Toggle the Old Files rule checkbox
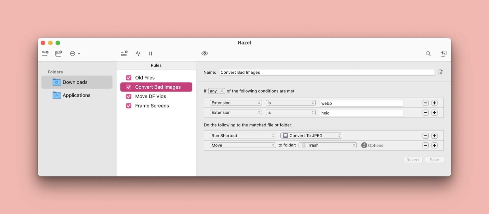Viewport: 489px width, 214px height. point(129,78)
